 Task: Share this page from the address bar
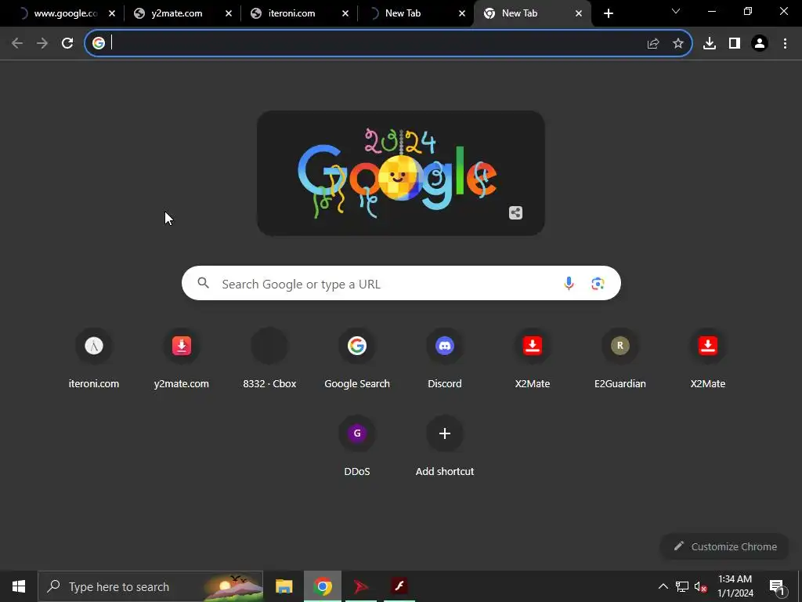[653, 44]
